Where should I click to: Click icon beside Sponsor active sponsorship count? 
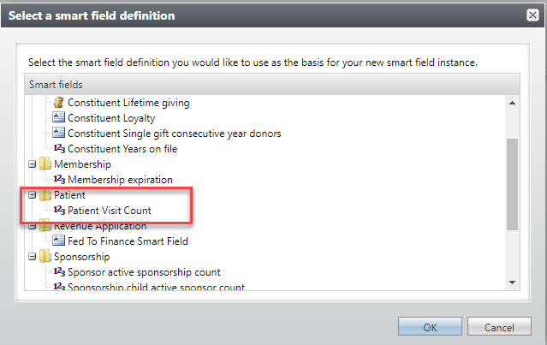tap(59, 272)
